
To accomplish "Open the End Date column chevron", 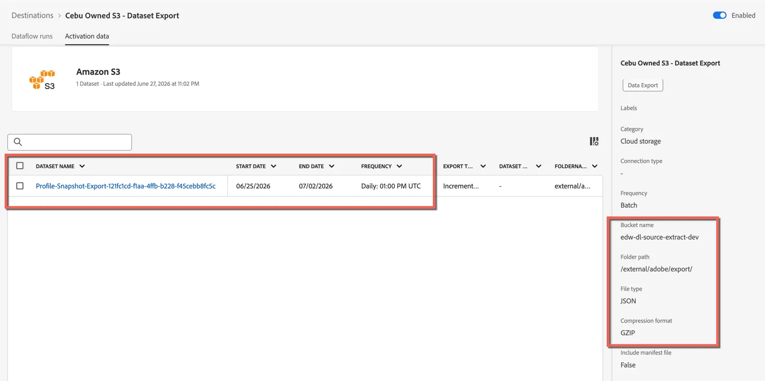I will pyautogui.click(x=332, y=166).
